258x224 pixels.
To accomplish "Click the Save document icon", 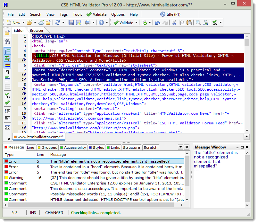I will point(71,22).
